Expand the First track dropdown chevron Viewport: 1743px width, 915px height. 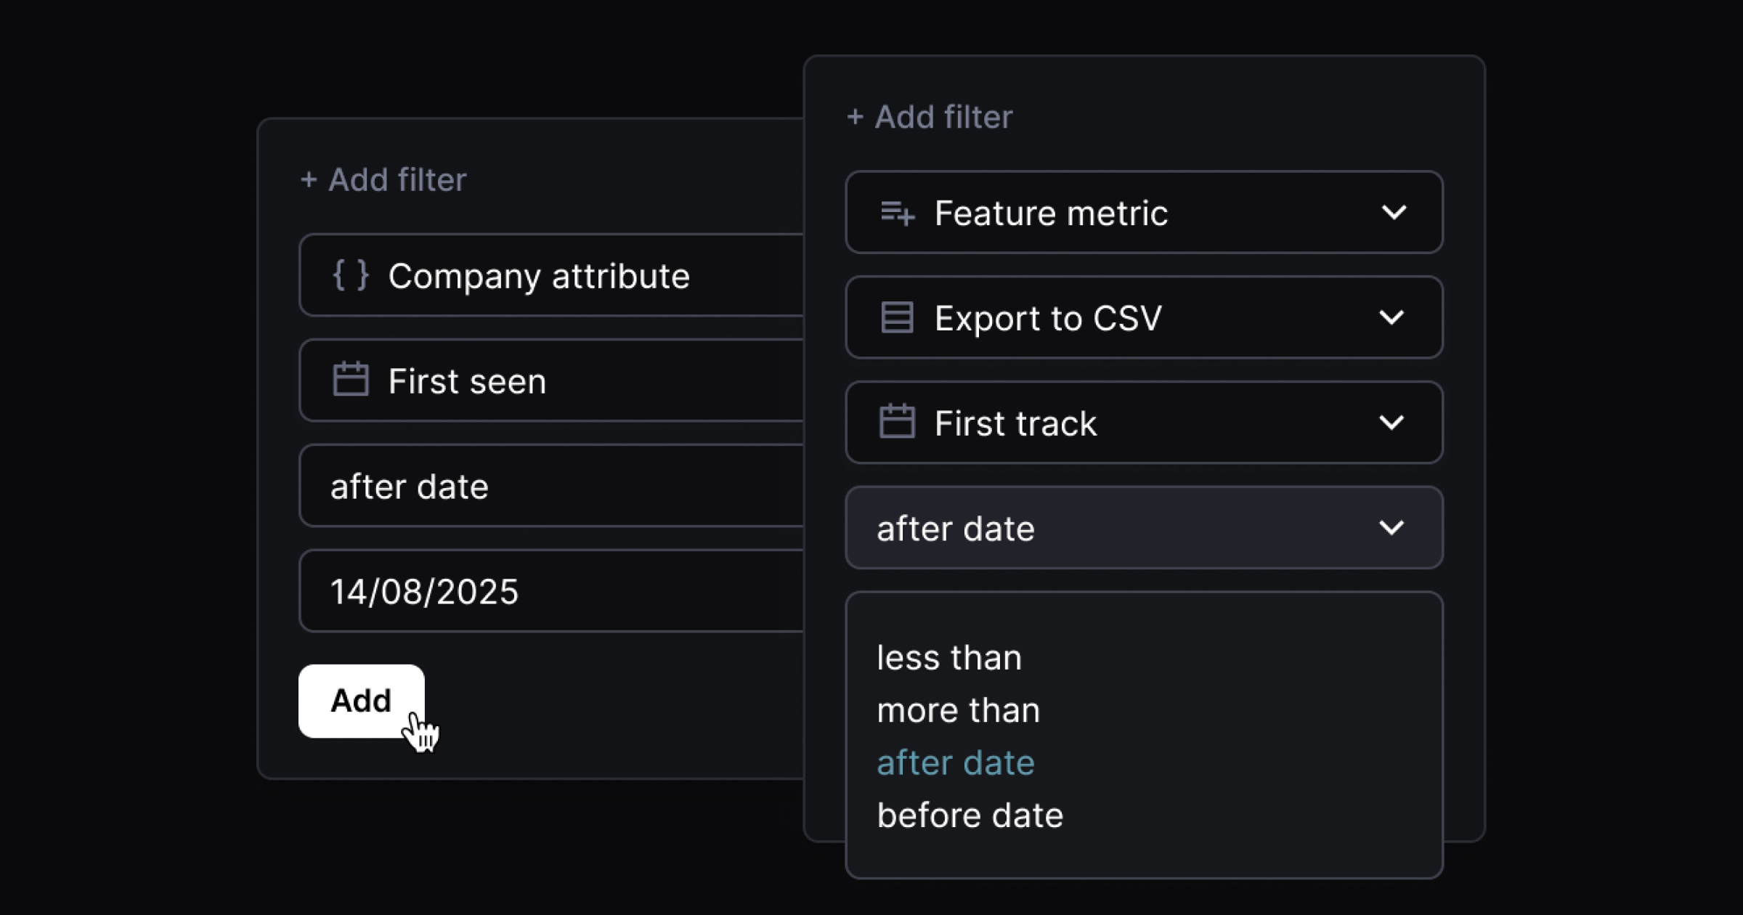point(1391,423)
